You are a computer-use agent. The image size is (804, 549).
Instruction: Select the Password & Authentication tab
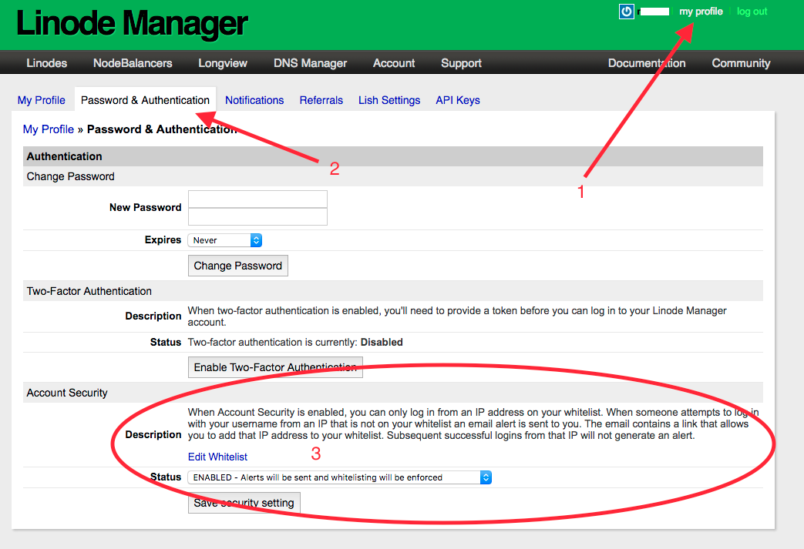coord(145,100)
